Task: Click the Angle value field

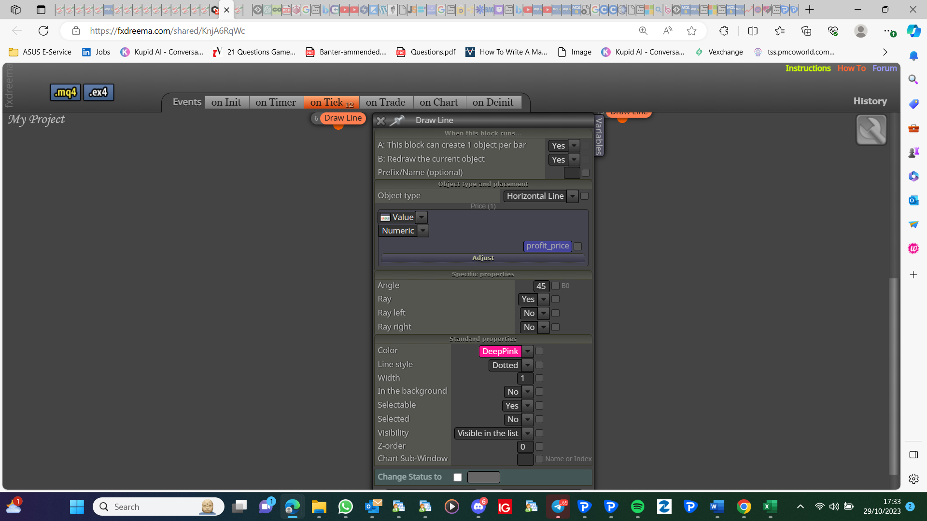Action: pyautogui.click(x=541, y=286)
